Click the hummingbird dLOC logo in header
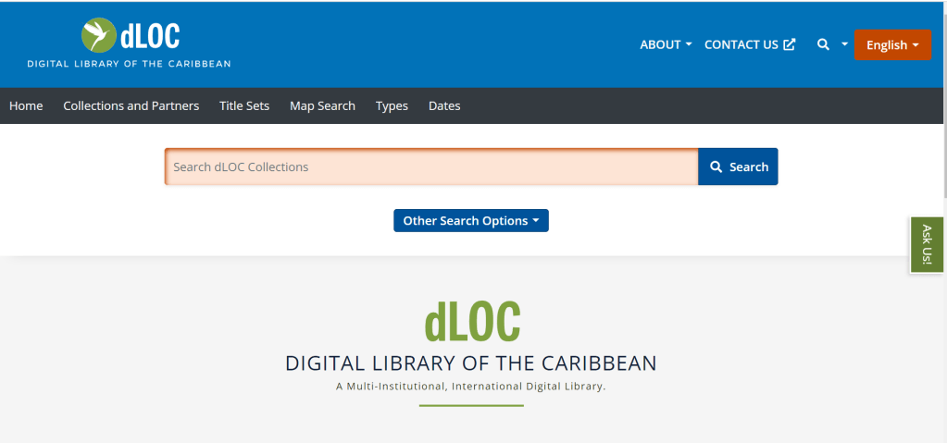 click(130, 35)
